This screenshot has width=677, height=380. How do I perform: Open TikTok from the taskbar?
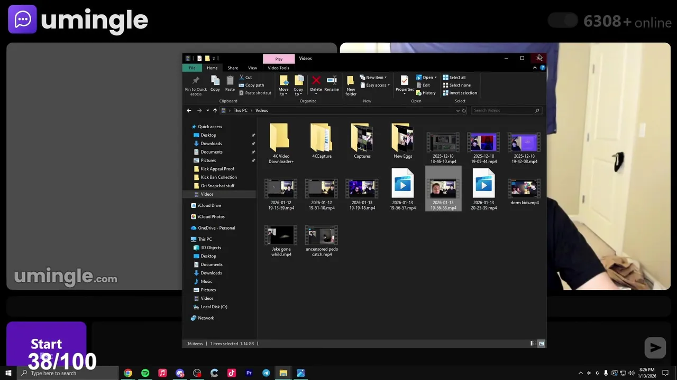pyautogui.click(x=232, y=373)
